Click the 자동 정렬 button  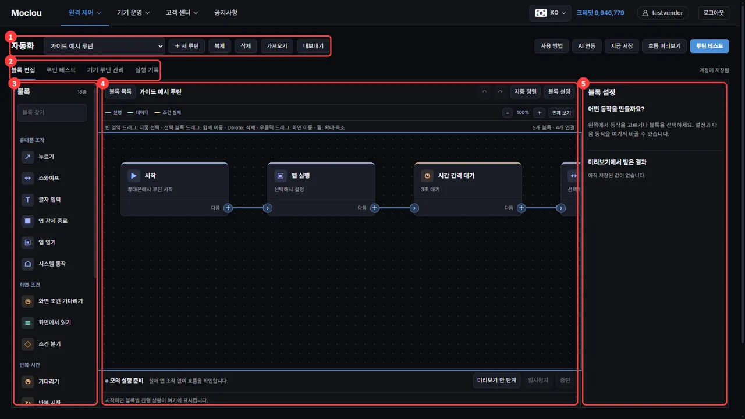coord(526,92)
